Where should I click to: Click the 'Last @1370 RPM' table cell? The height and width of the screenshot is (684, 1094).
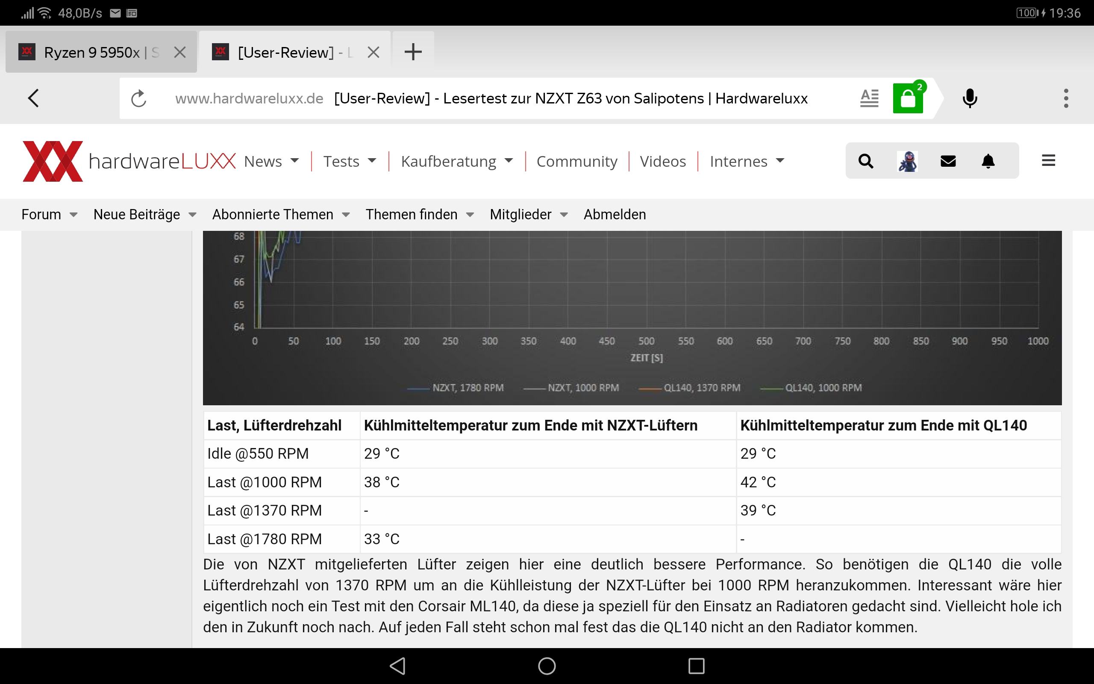pos(282,510)
